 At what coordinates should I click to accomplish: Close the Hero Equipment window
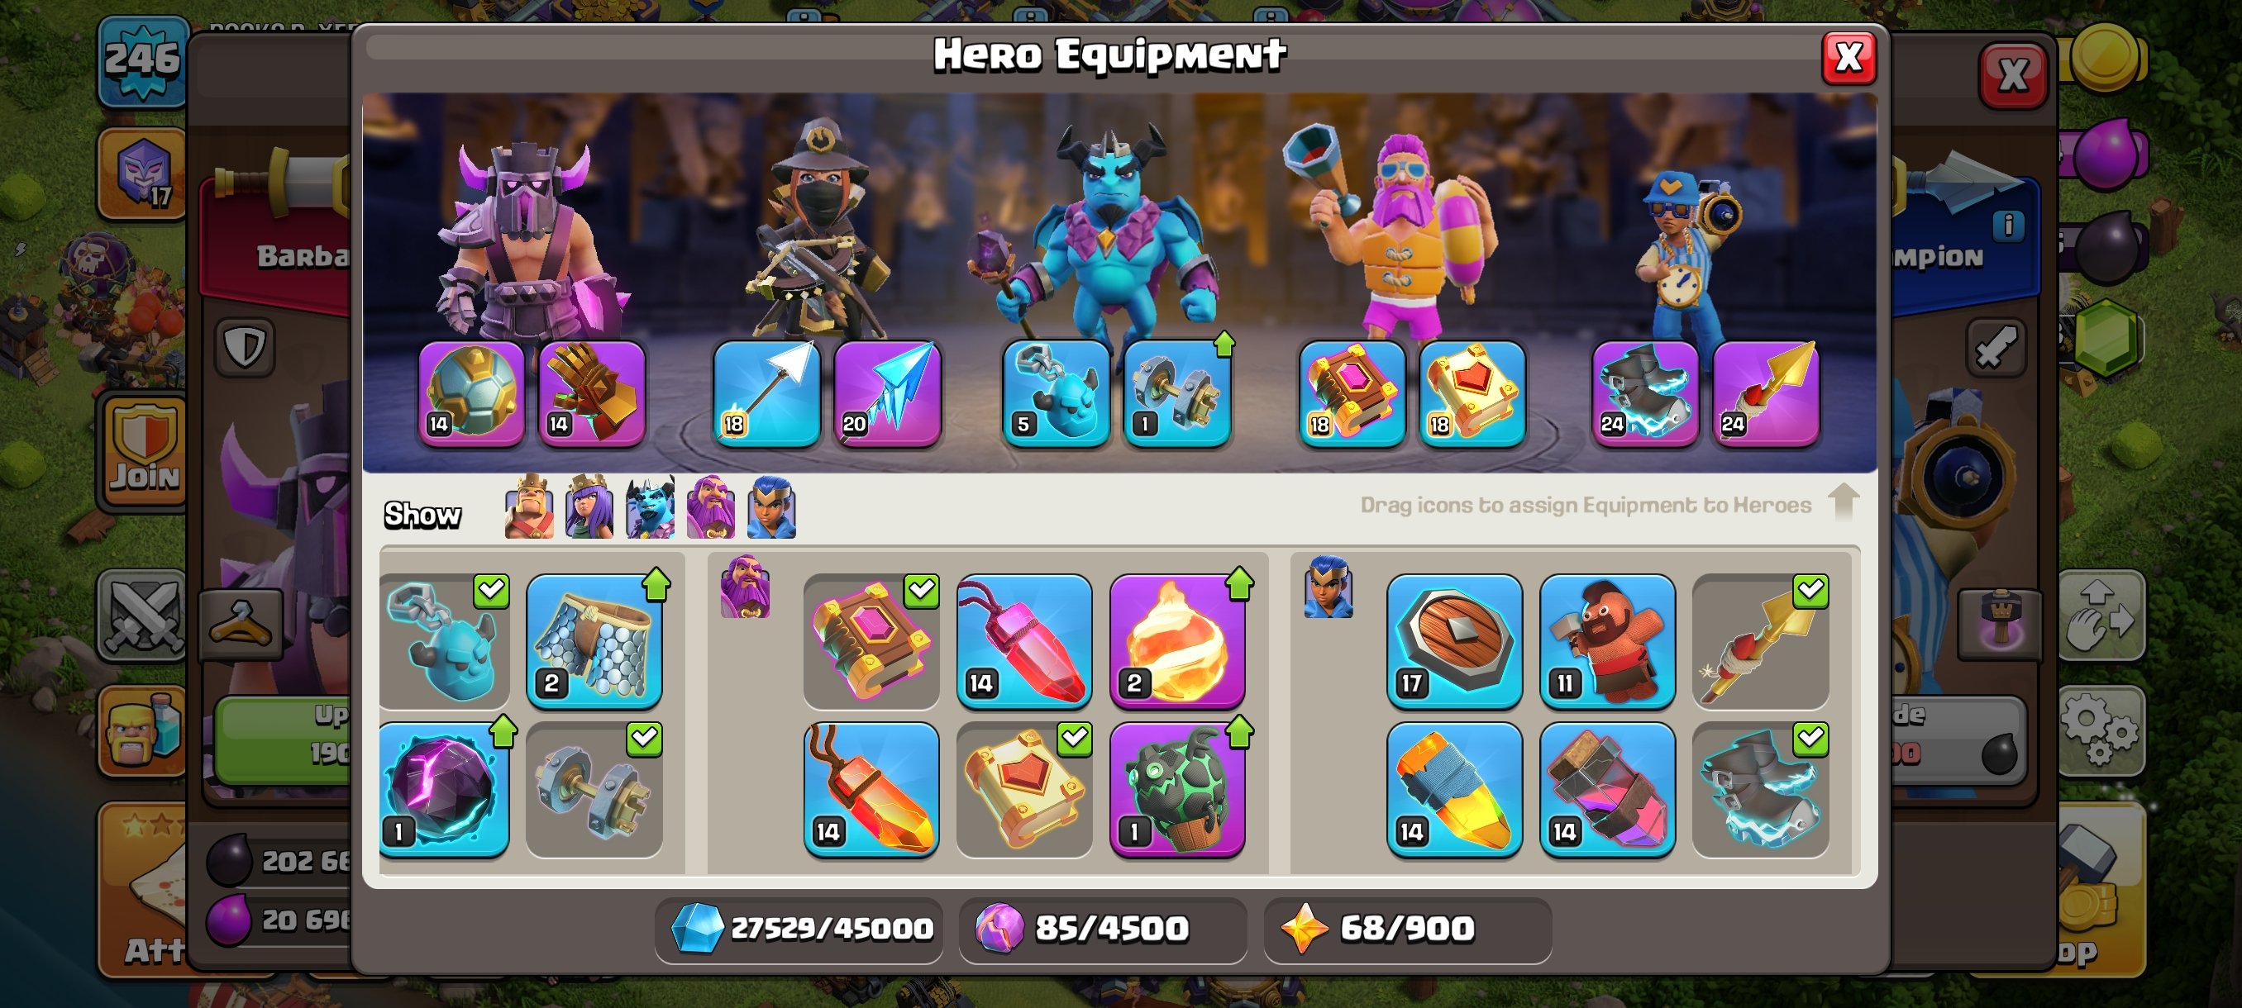tap(1848, 59)
